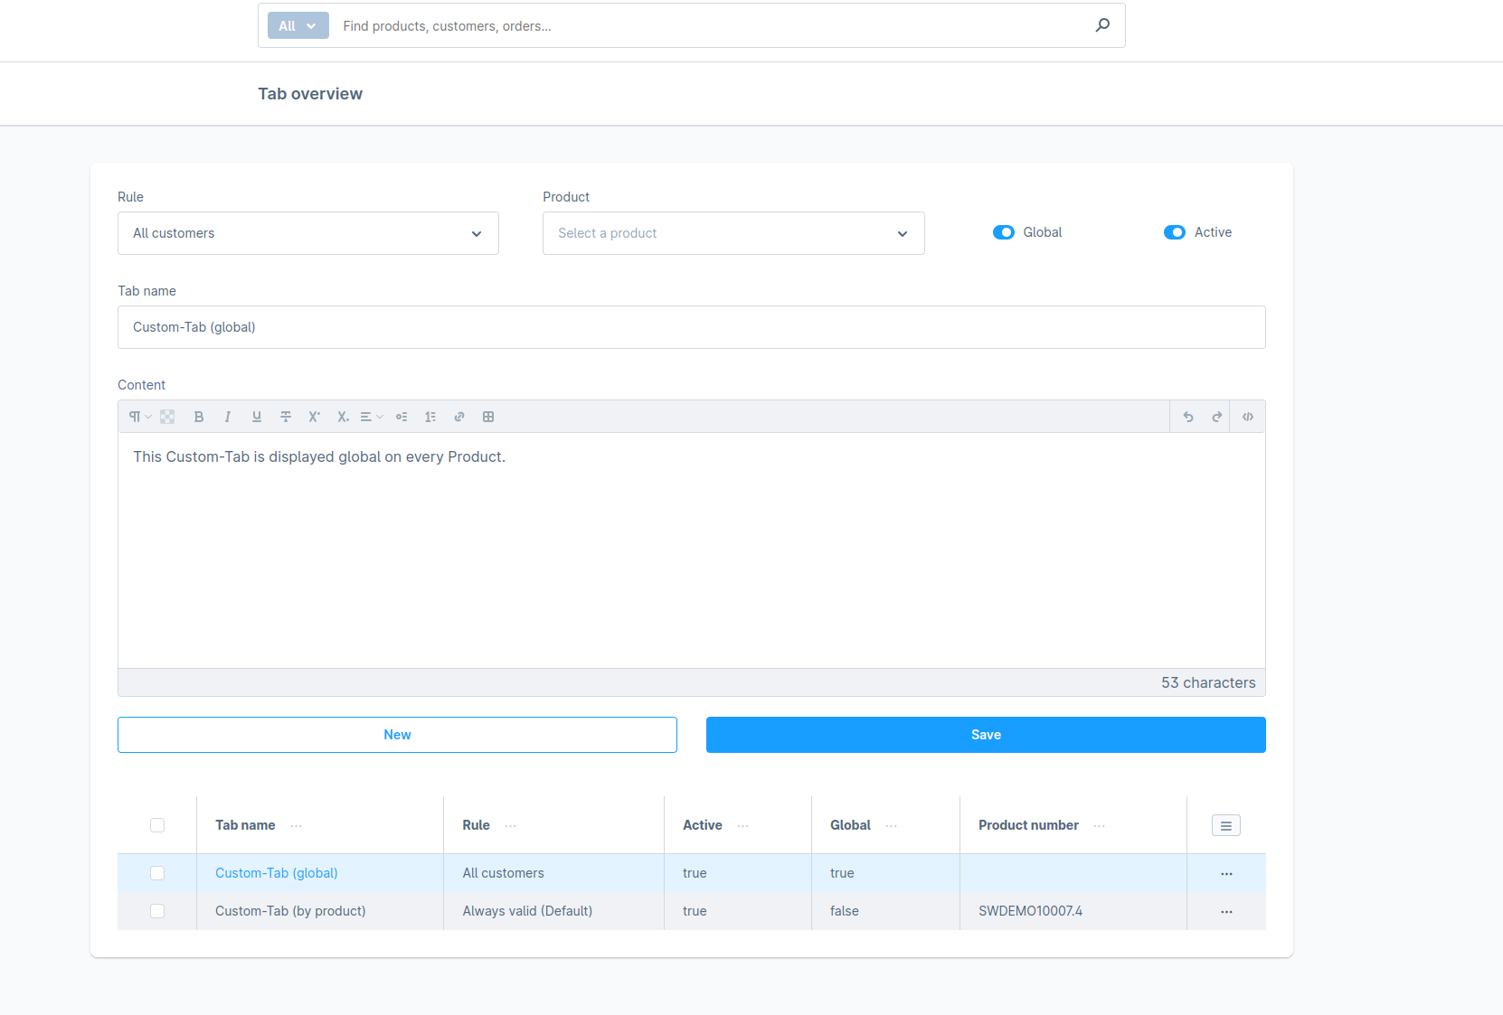Toggle bold formatting in content editor
Screen dimensions: 1503x1015
[199, 417]
